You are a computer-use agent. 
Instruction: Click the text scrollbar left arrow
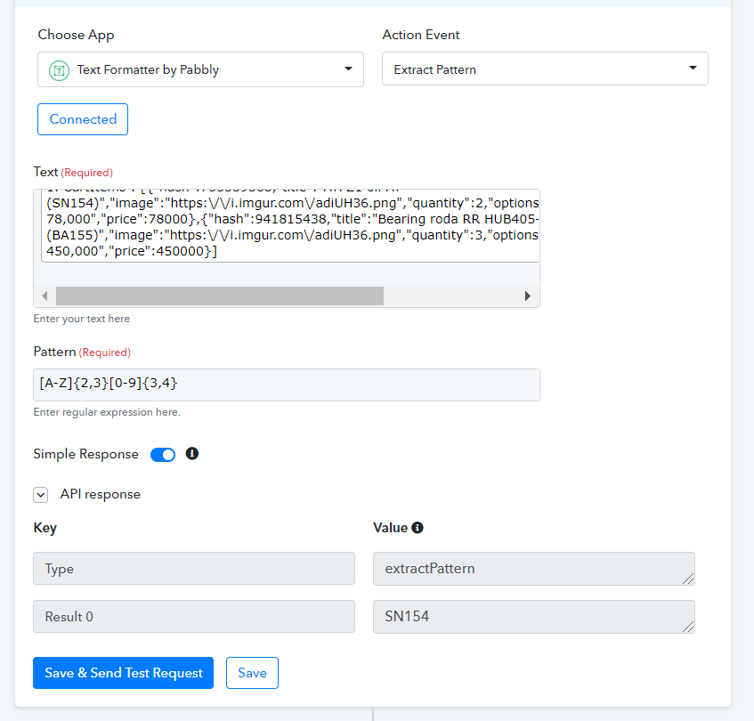click(45, 296)
